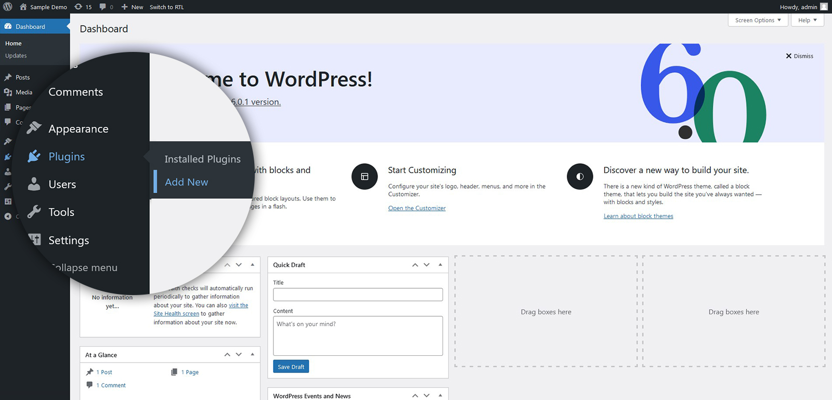Image resolution: width=832 pixels, height=400 pixels.
Task: Open the Sample Demo site home icon
Action: click(x=23, y=7)
